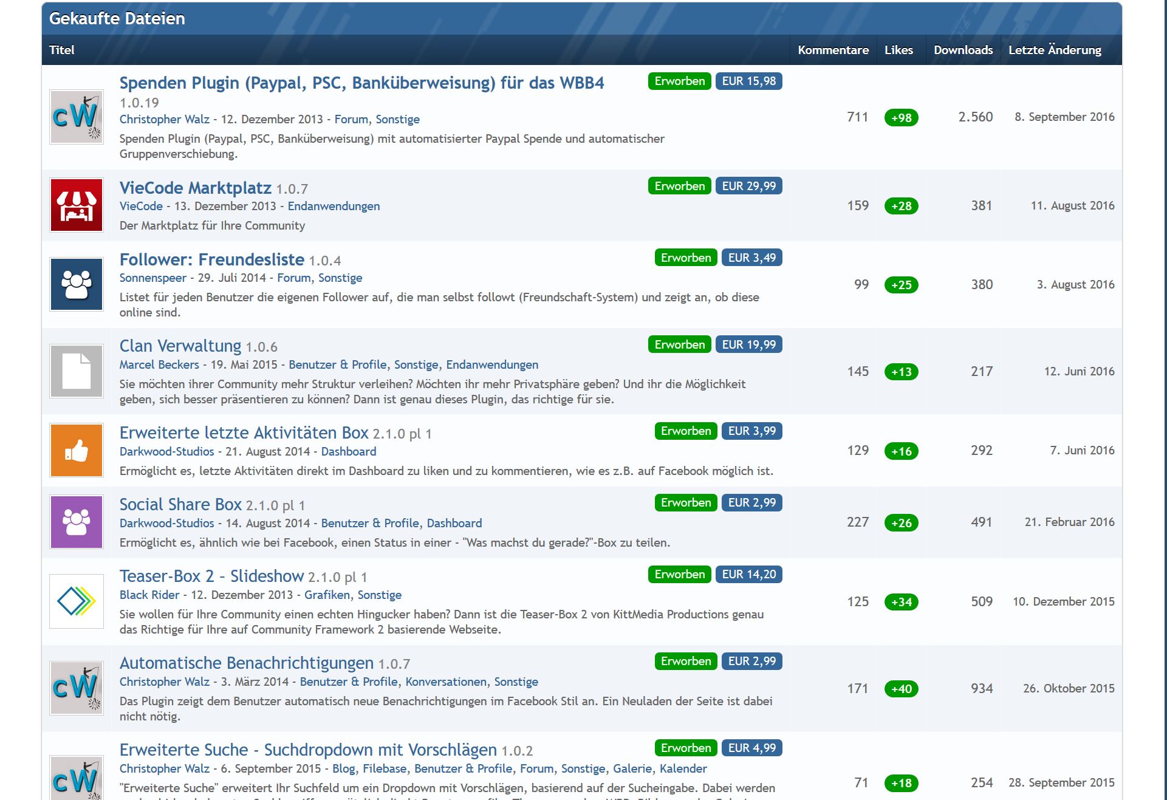This screenshot has width=1167, height=800.
Task: Click the Spenden Plugin cW icon
Action: (x=77, y=117)
